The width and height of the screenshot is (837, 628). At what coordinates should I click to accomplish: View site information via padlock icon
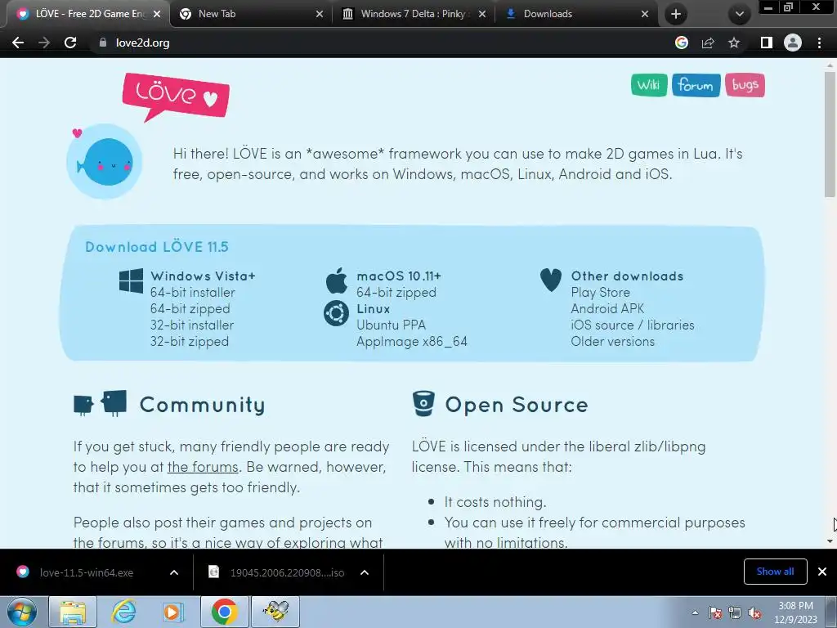pos(103,43)
